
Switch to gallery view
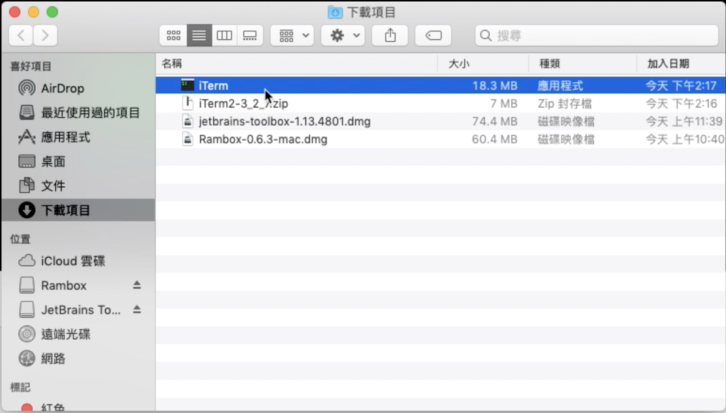point(250,36)
